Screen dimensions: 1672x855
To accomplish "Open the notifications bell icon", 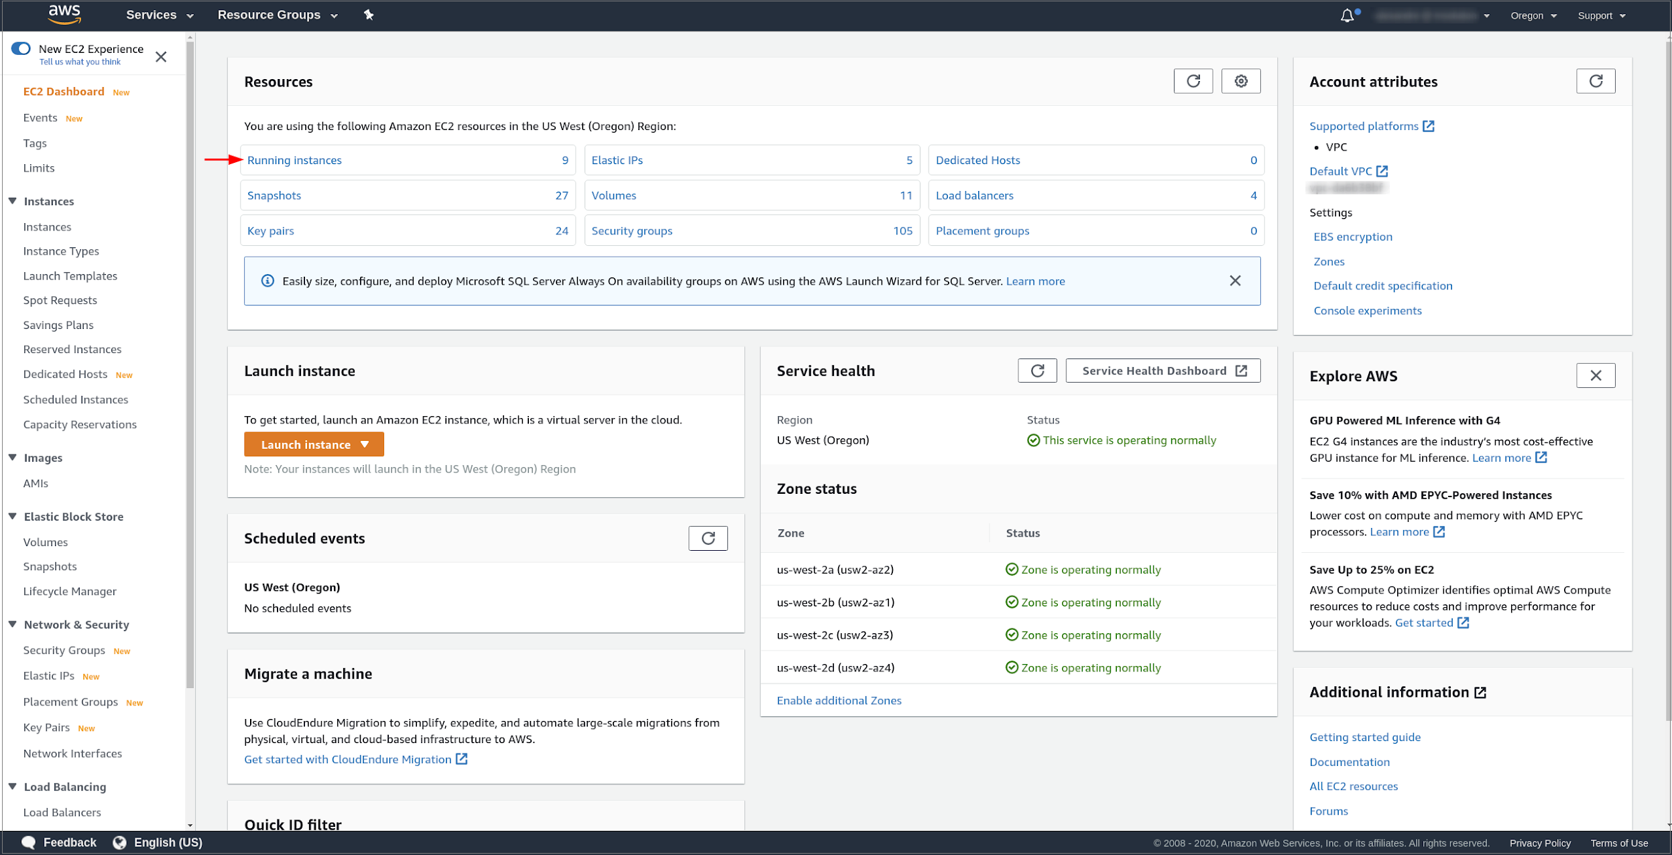I will tap(1347, 15).
